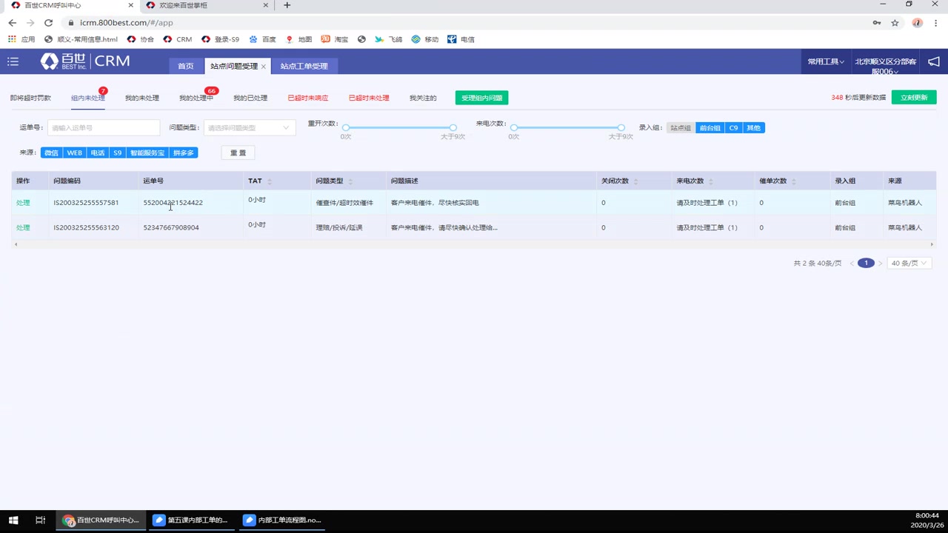The height and width of the screenshot is (533, 948).
Task: Select the 已超时未响应 filter tab
Action: coord(308,98)
